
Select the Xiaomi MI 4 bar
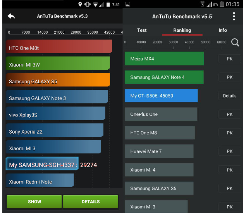[x=159, y=170]
